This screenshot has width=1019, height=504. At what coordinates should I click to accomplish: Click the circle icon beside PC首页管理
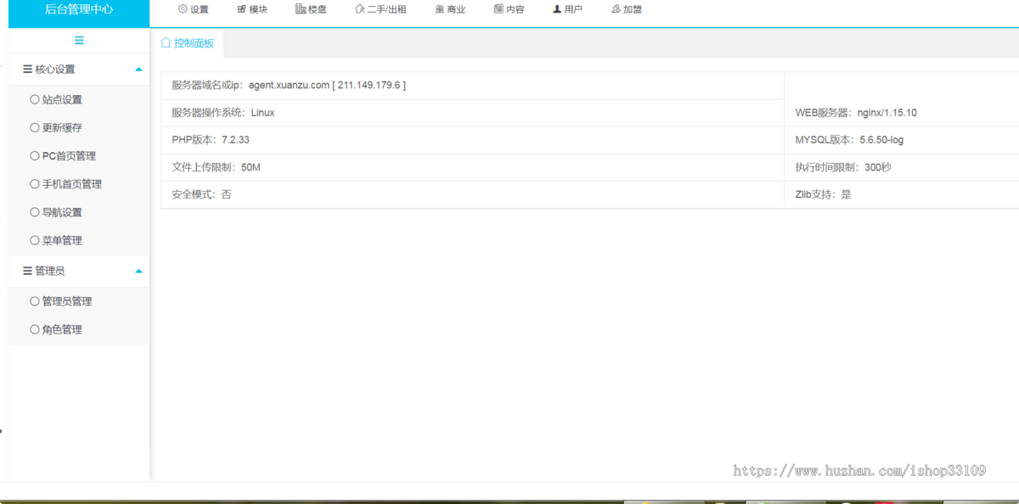(35, 155)
